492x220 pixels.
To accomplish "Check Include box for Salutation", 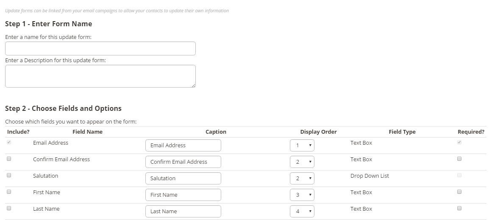I will pyautogui.click(x=9, y=175).
